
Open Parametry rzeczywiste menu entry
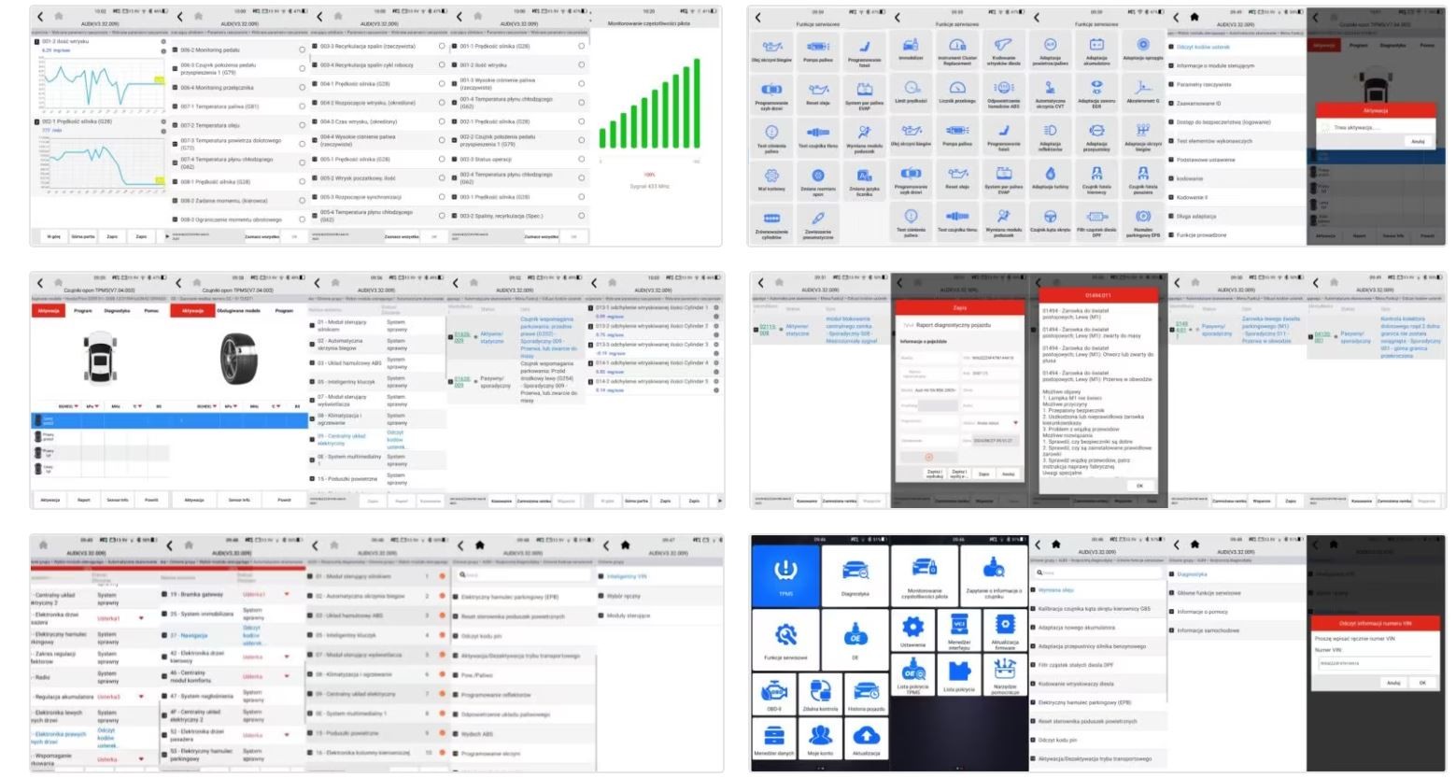pos(1204,85)
